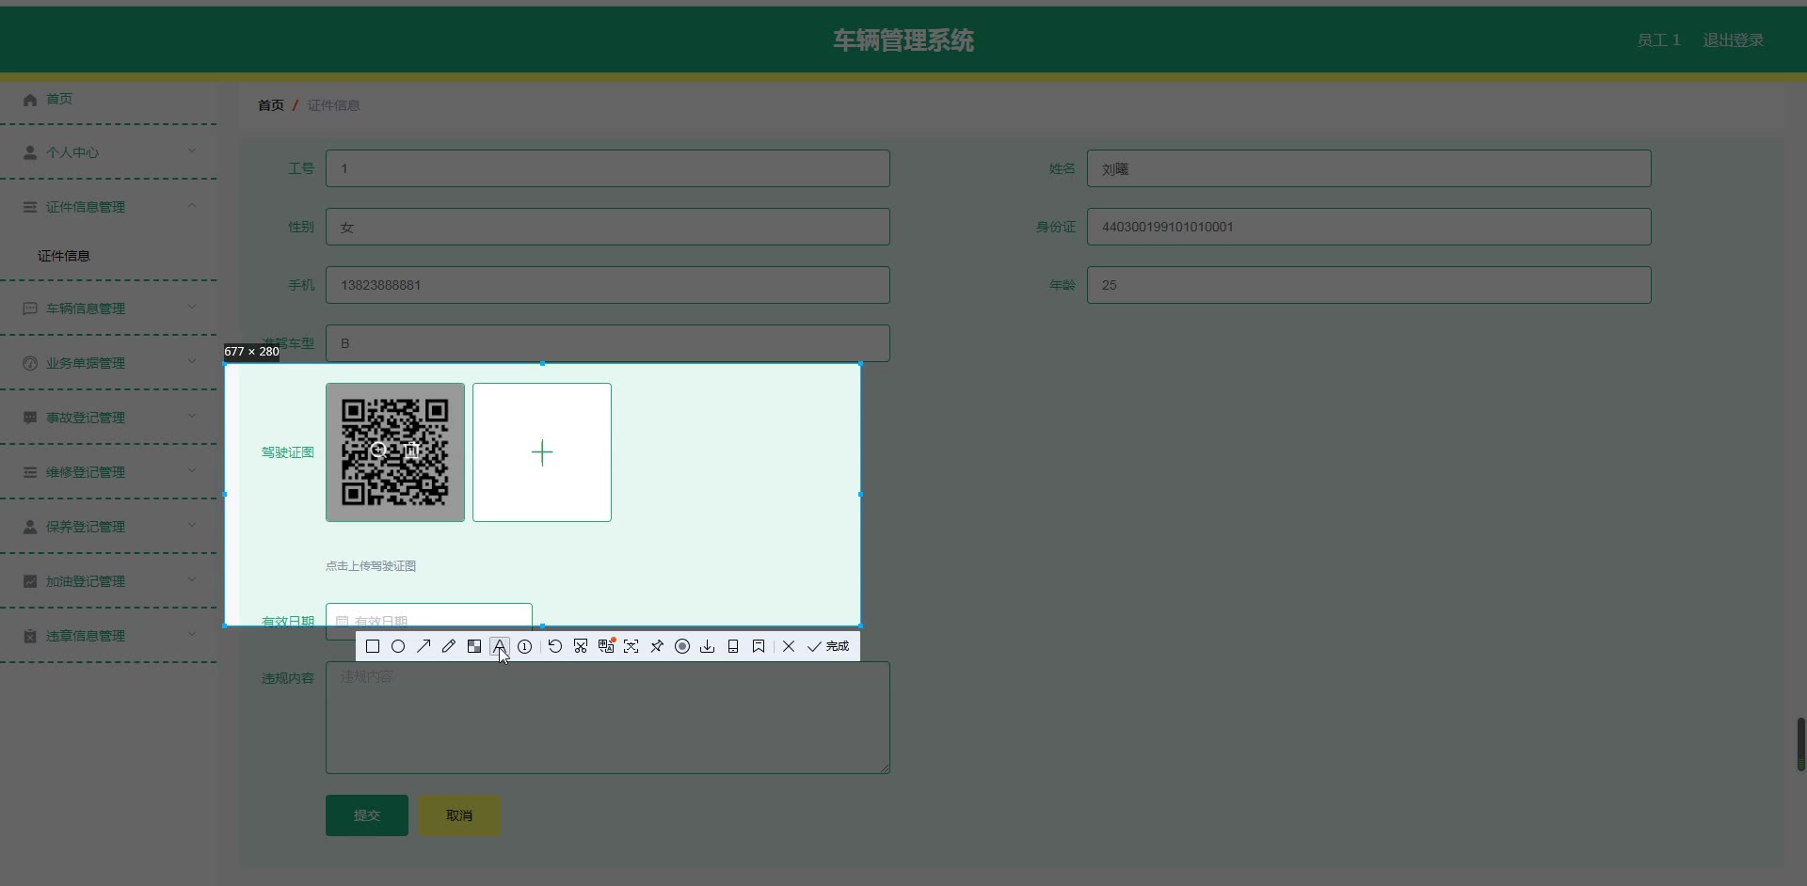This screenshot has height=886, width=1807.
Task: Translate the captured screenshot text
Action: [606, 646]
